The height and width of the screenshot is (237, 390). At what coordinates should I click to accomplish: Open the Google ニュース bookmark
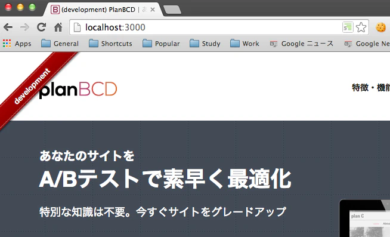point(302,44)
